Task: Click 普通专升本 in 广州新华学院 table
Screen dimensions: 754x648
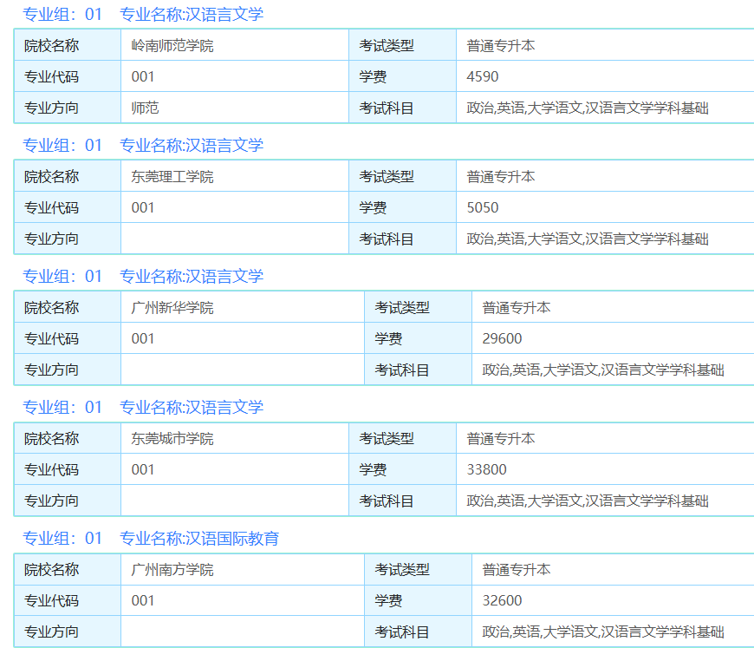Action: point(517,308)
